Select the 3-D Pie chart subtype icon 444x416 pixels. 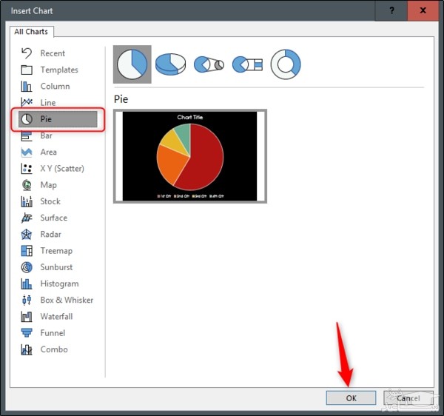coord(170,64)
